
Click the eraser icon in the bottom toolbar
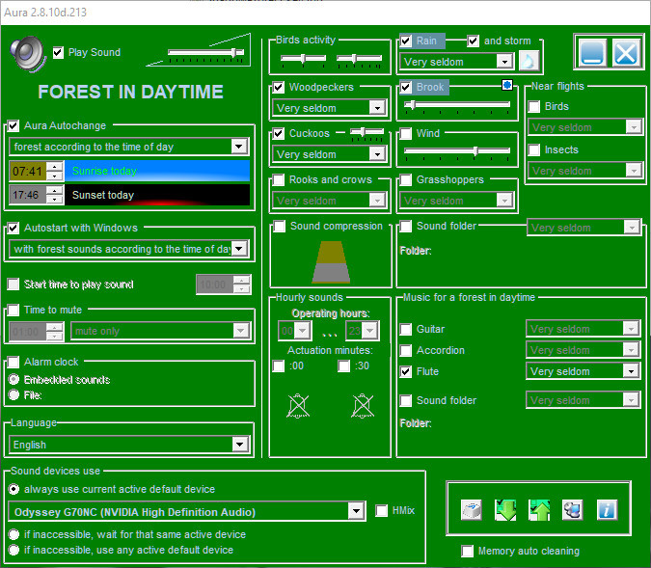[471, 510]
